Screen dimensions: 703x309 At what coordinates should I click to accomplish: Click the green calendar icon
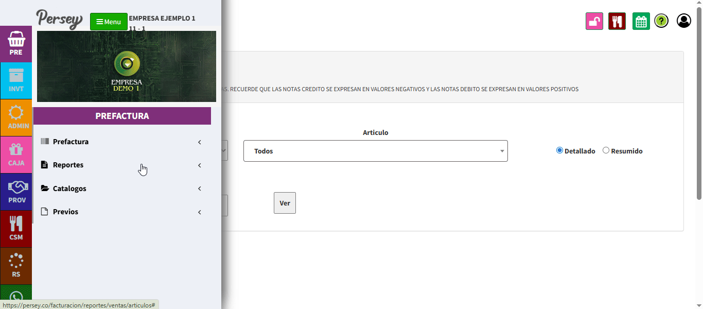(x=641, y=21)
